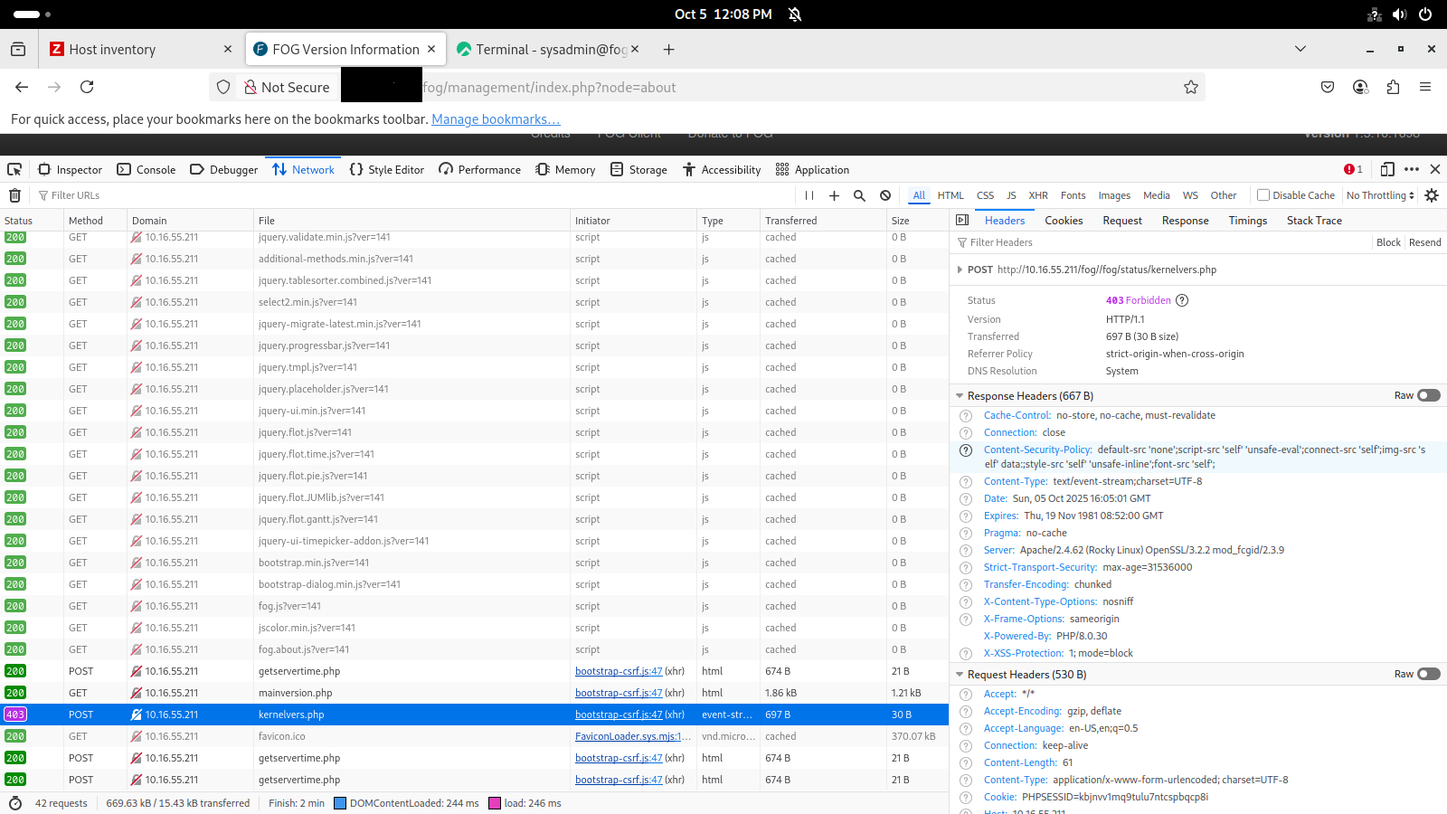
Task: Enable the Disable Cache checkbox
Action: click(x=1263, y=195)
